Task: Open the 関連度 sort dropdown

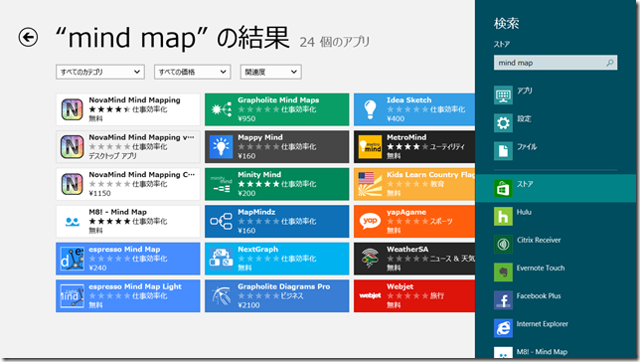Action: pyautogui.click(x=270, y=72)
